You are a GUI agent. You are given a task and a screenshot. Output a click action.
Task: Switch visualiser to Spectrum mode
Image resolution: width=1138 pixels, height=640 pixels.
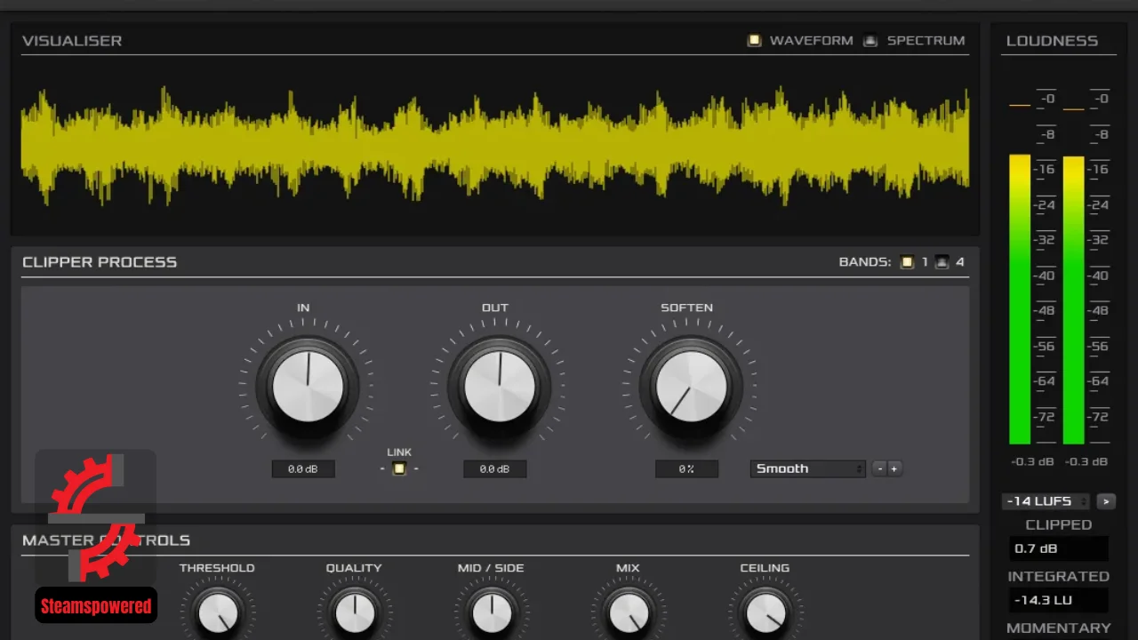871,40
